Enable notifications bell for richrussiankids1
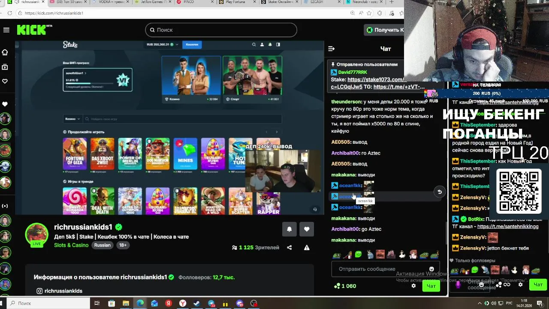 [x=289, y=229]
